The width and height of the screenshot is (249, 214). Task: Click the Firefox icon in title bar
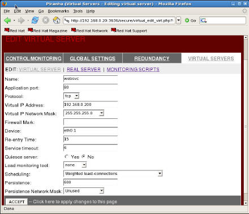[x=4, y=3]
